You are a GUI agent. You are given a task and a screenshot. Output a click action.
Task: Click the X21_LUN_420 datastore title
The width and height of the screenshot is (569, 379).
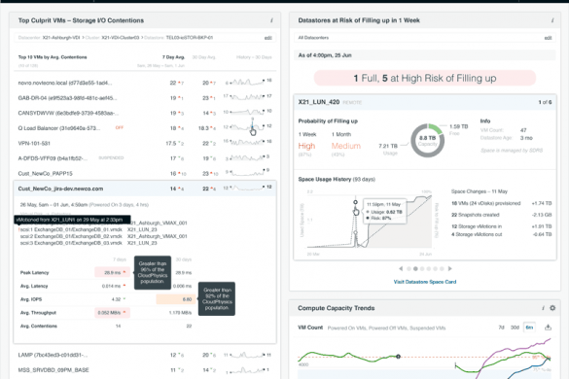pyautogui.click(x=319, y=102)
